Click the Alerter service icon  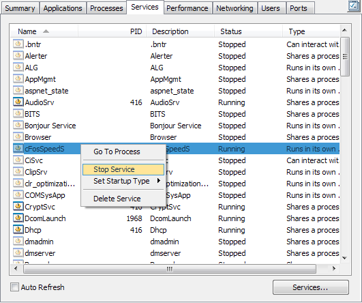pyautogui.click(x=18, y=56)
